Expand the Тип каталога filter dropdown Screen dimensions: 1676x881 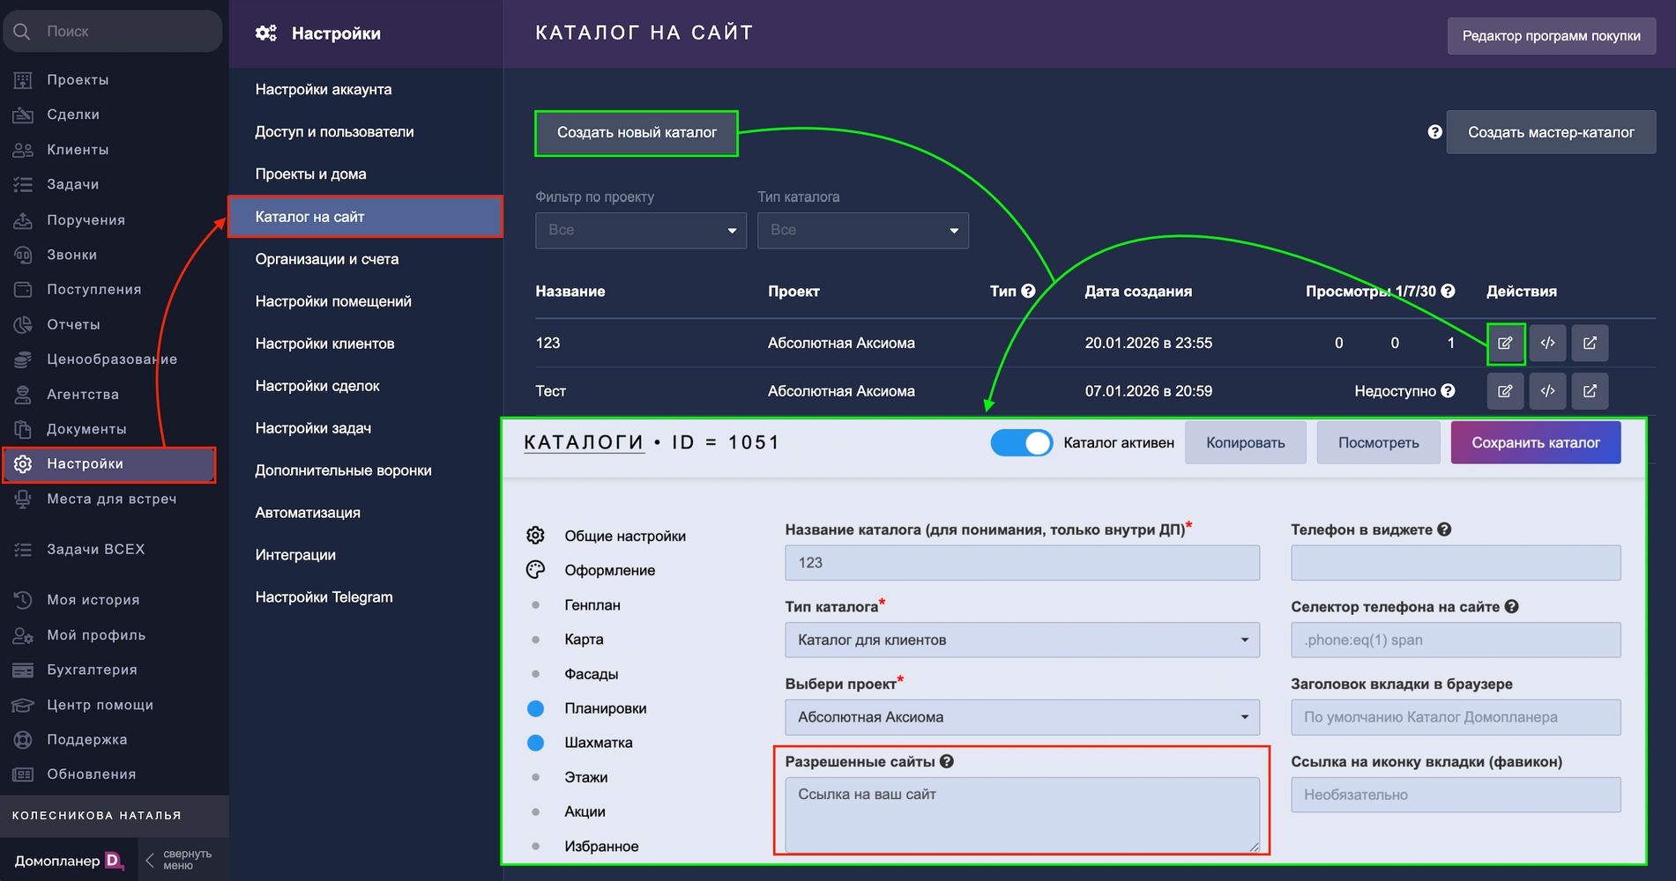(x=862, y=231)
